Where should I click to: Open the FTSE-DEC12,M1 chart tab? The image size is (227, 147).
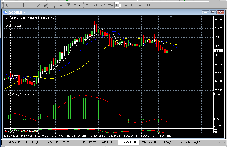pos(86,142)
